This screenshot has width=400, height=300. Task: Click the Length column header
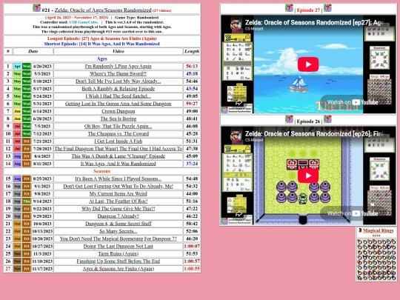pos(192,51)
